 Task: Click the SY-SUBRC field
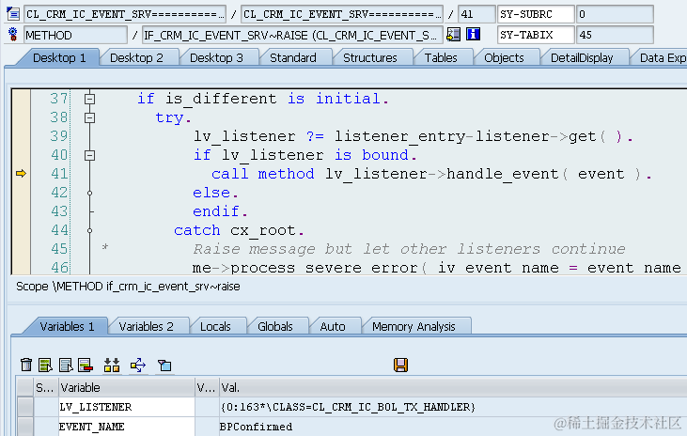point(536,14)
